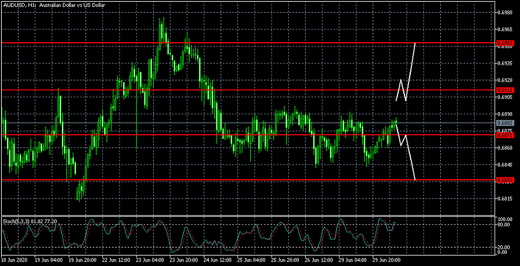Click the stochastic 80.00 level label
Screen dimensions: 520x266
(x=504, y=226)
